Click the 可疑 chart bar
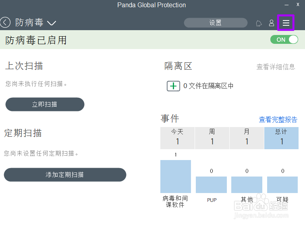This screenshot has height=226, width=305. pos(282,185)
